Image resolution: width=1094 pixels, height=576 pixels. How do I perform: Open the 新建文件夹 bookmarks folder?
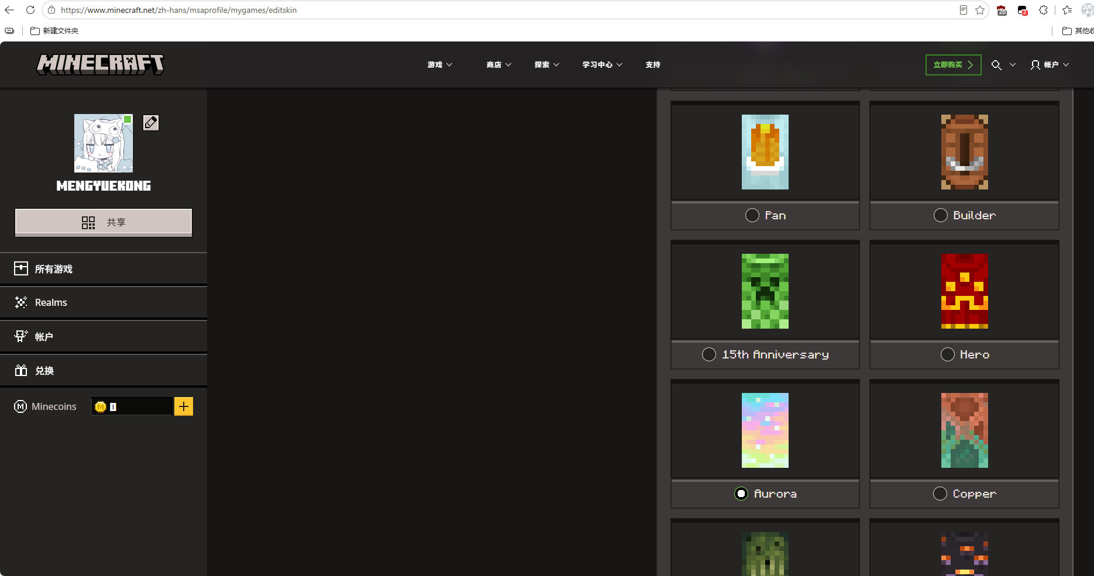tap(54, 31)
